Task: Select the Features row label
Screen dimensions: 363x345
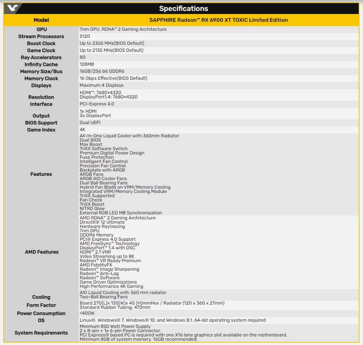Action: (x=41, y=174)
